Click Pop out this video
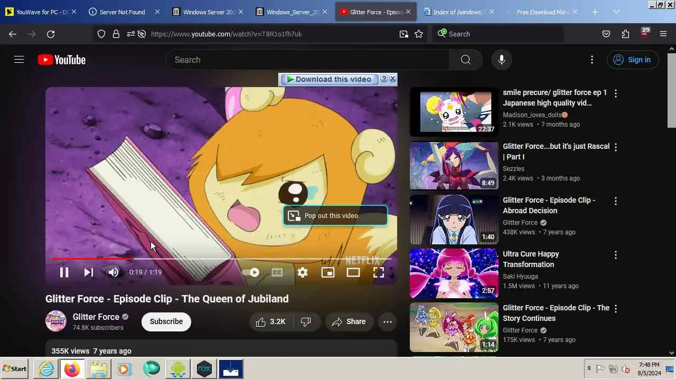 (335, 215)
